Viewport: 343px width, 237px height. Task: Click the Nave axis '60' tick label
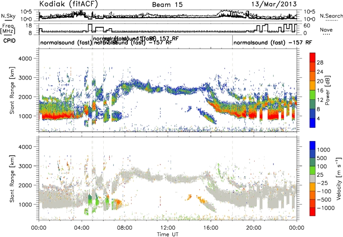click(307, 26)
